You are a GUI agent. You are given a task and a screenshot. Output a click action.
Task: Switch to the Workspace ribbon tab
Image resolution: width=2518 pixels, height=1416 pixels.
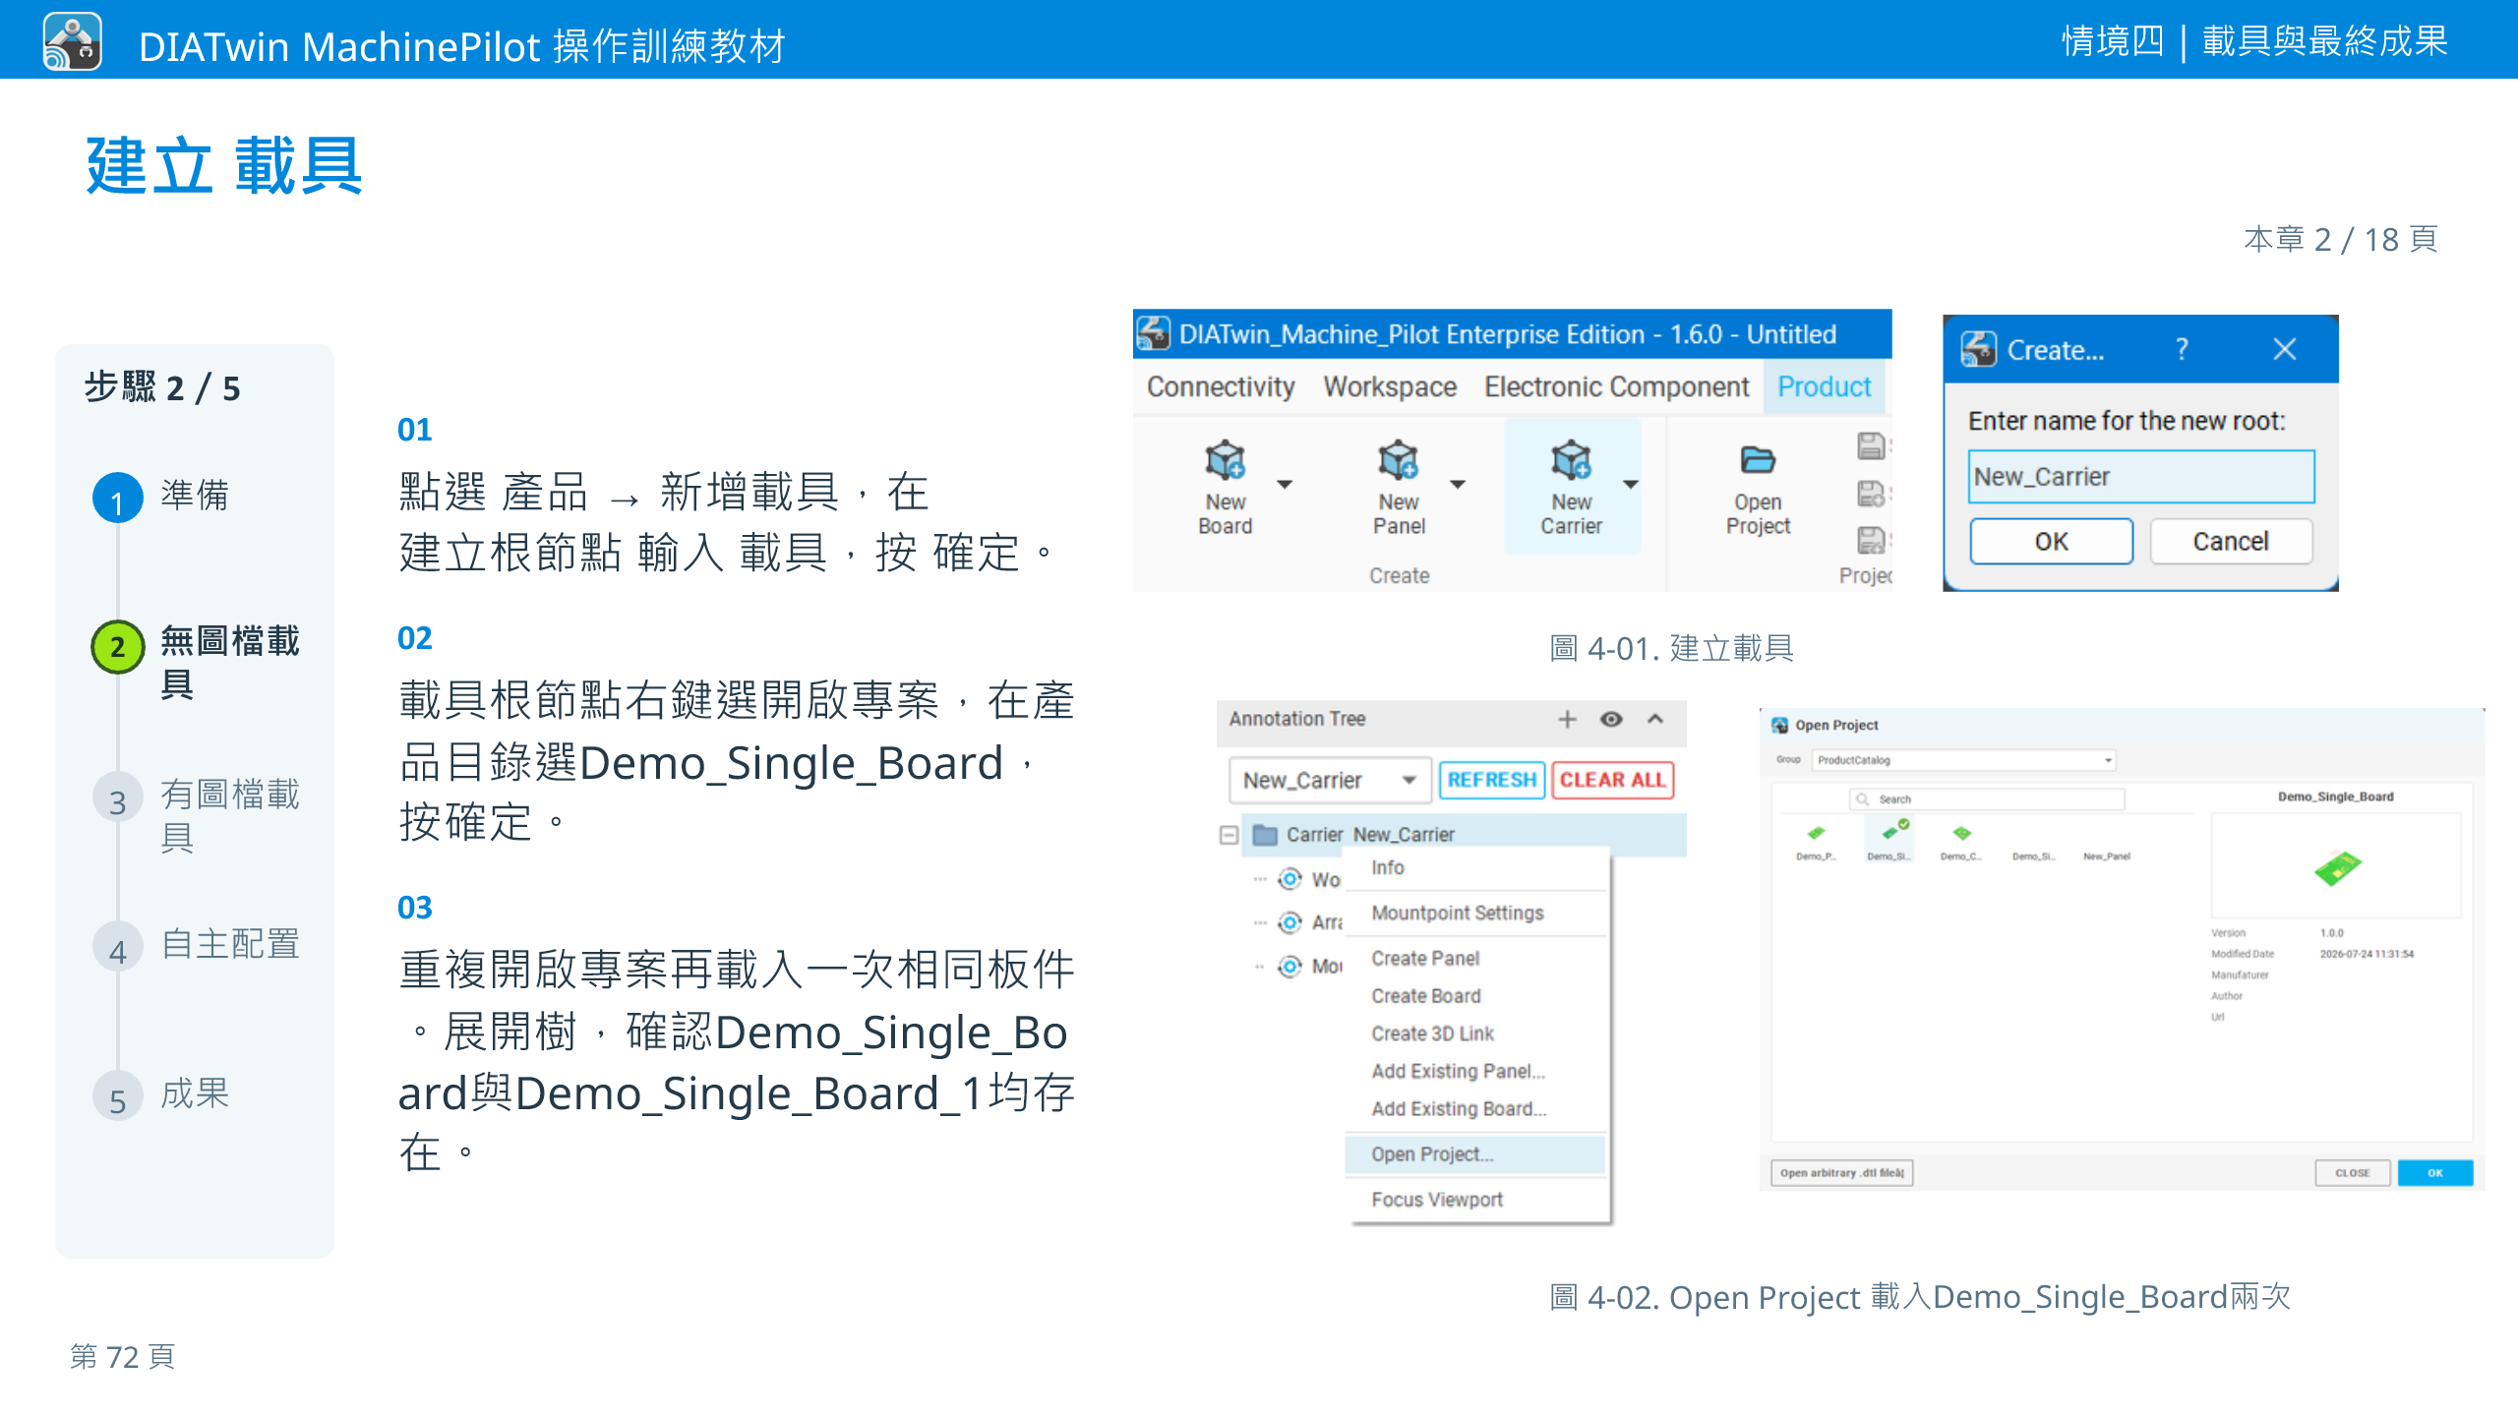point(1390,386)
